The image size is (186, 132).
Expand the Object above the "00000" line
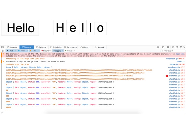60,104
